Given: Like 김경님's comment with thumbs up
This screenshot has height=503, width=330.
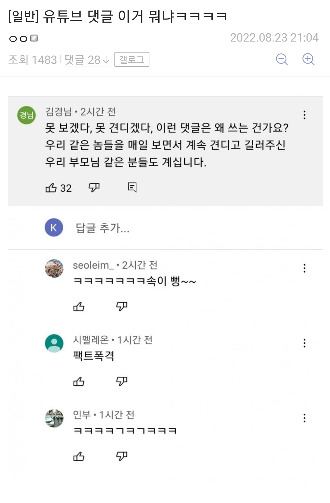Looking at the screenshot, I should click(51, 187).
